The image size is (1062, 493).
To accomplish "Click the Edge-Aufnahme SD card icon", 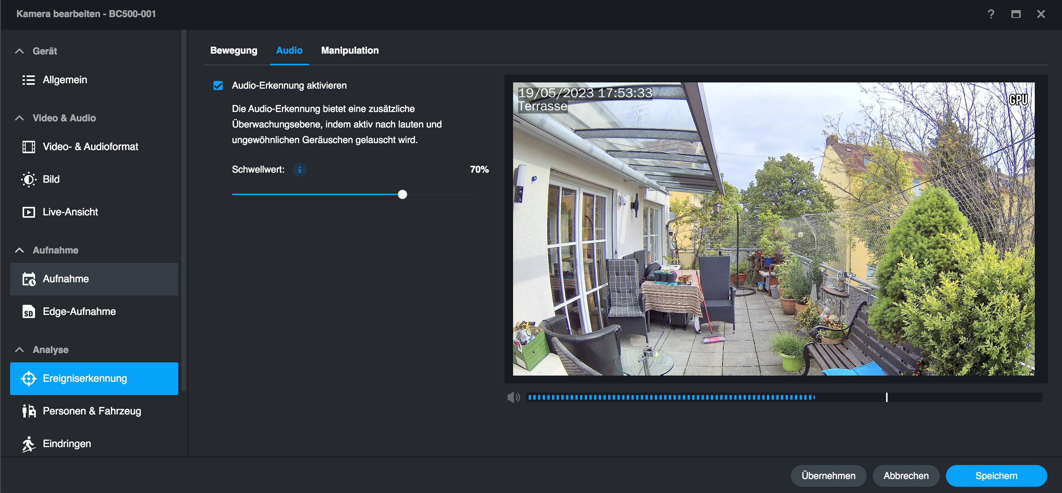I will click(28, 312).
